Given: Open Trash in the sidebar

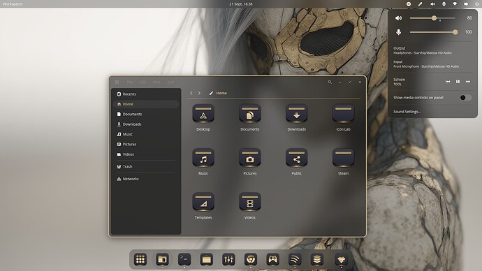Looking at the screenshot, I should tap(146, 166).
